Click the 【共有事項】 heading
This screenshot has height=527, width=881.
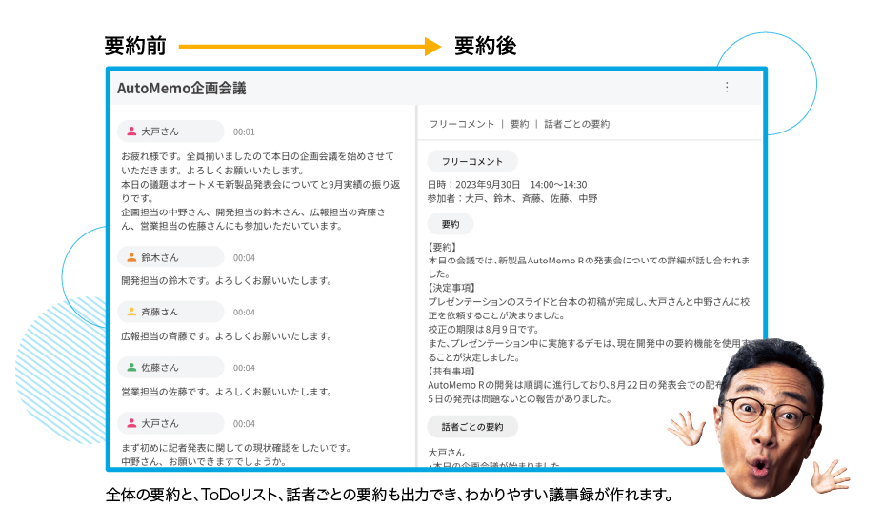click(x=451, y=372)
